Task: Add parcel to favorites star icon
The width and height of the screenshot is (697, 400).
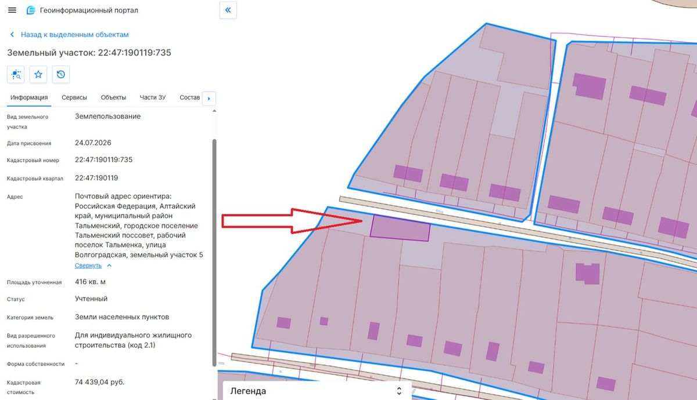Action: click(x=38, y=74)
